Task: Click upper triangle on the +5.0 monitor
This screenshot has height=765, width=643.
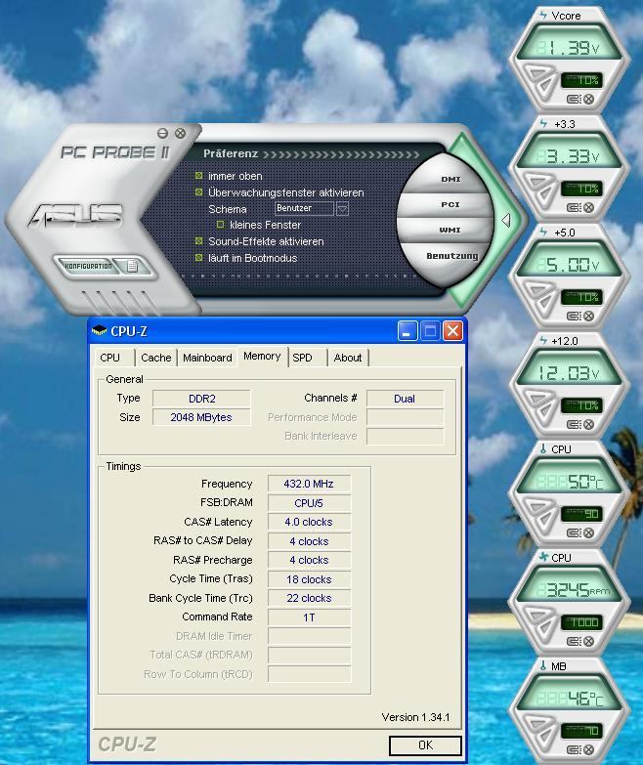Action: 539,290
